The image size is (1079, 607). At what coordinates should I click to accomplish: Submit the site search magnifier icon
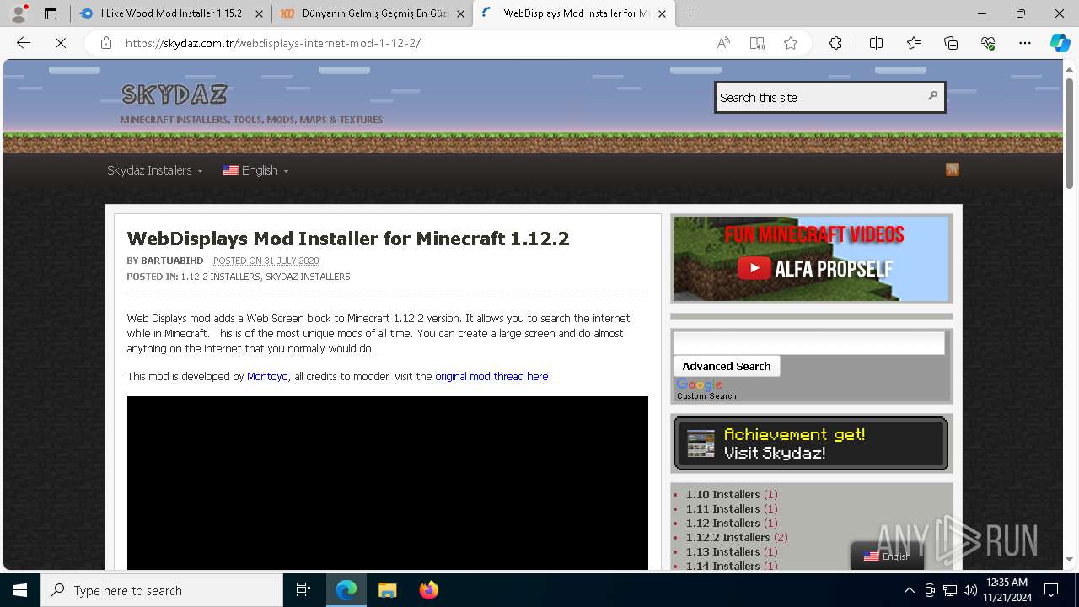click(x=932, y=96)
